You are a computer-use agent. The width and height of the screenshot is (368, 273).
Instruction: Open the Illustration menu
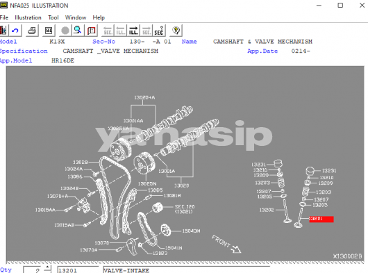(x=28, y=17)
